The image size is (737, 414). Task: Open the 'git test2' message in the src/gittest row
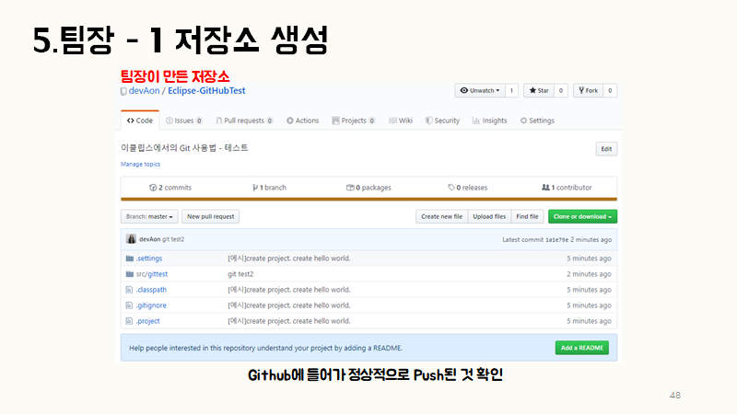(240, 274)
